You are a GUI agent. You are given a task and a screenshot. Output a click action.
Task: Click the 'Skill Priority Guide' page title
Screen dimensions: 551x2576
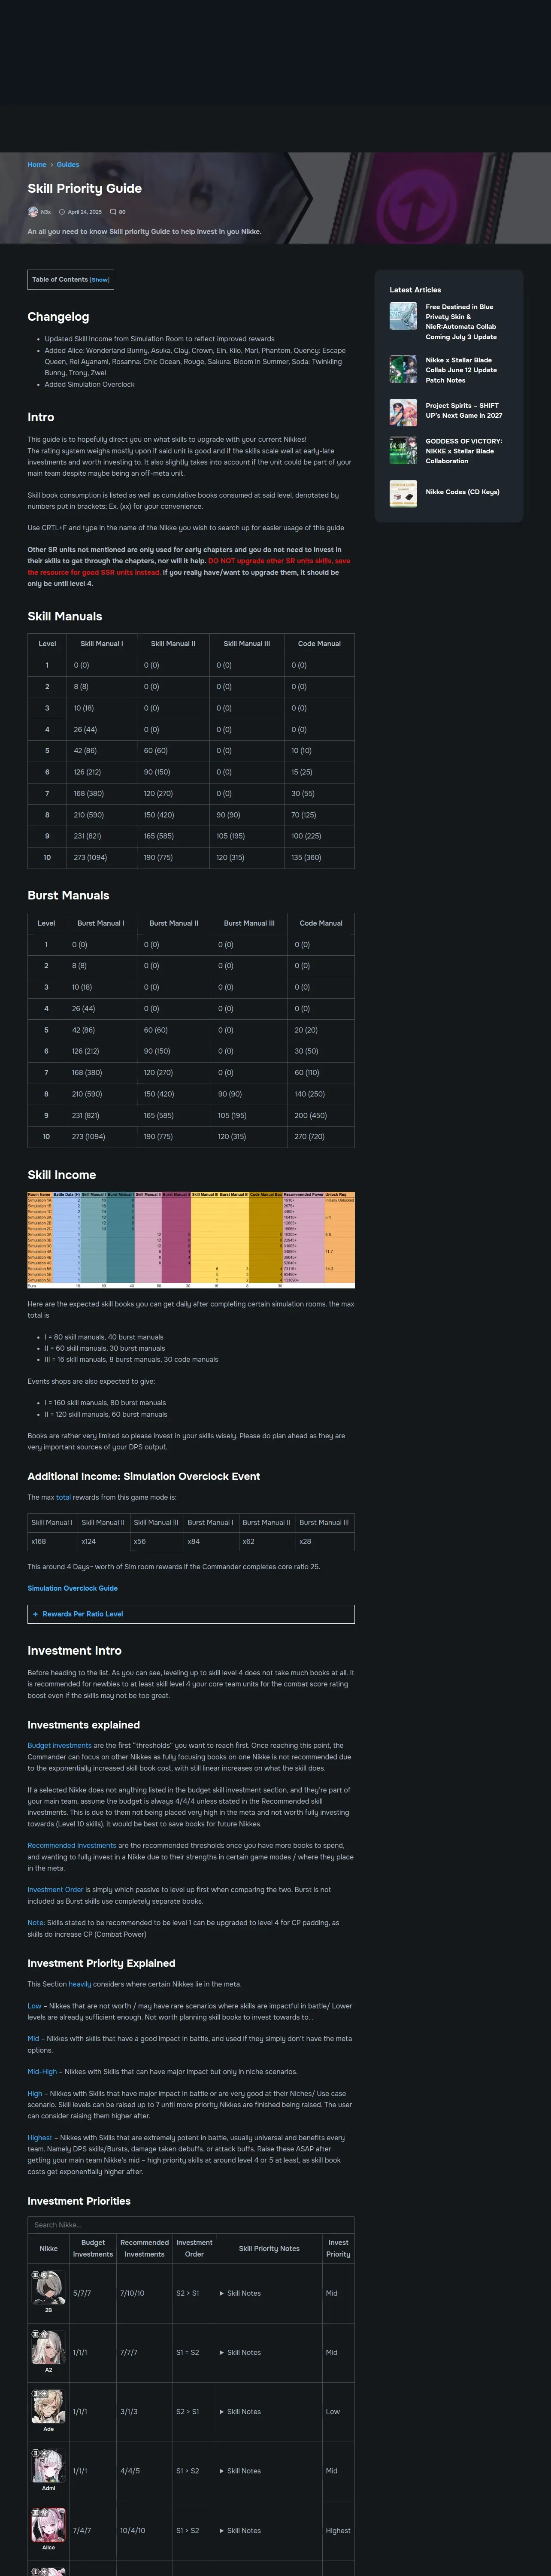click(84, 189)
